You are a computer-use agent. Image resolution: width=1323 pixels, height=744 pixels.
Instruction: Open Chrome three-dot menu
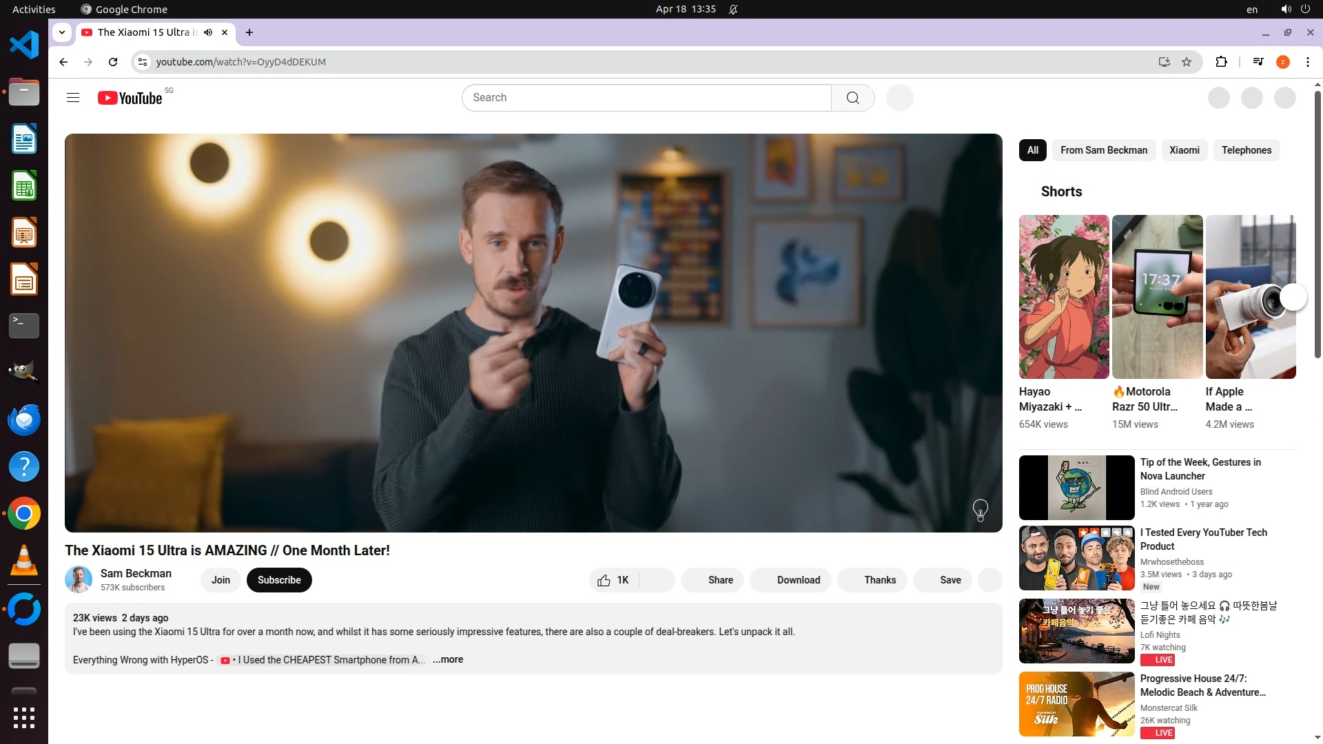[1308, 62]
